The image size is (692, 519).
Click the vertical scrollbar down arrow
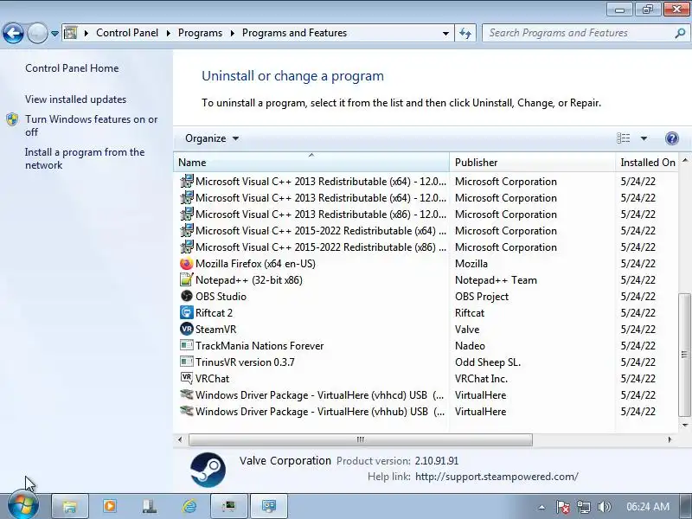click(685, 426)
